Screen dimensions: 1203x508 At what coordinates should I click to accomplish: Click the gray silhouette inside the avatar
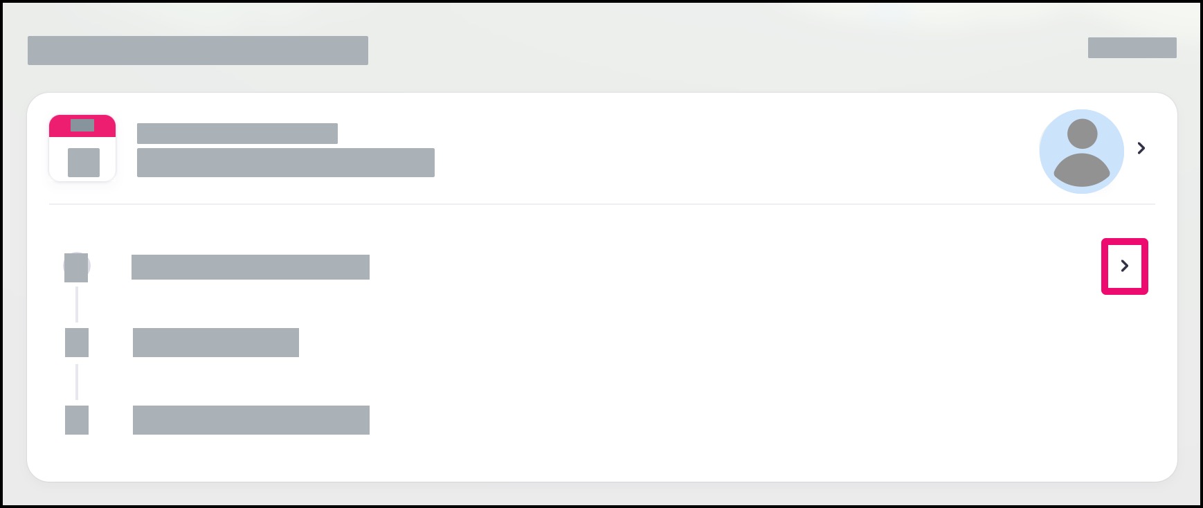pos(1082,152)
